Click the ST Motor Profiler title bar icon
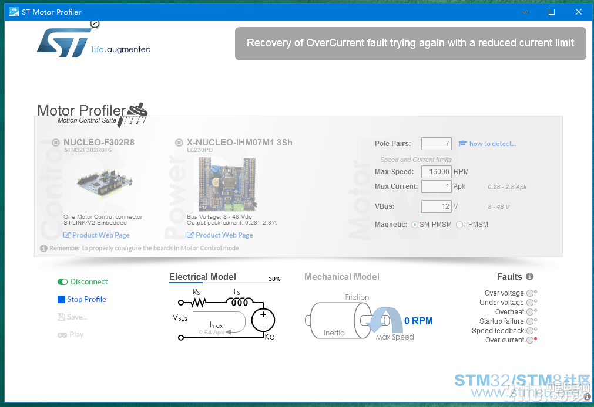Screen dimensions: 594x407 click(x=14, y=12)
